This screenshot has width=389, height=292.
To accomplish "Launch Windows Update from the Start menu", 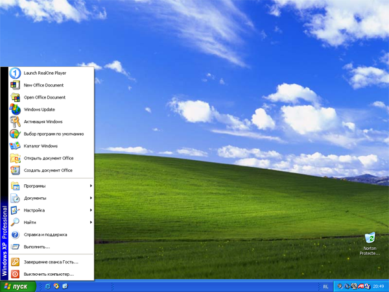I will (51, 110).
